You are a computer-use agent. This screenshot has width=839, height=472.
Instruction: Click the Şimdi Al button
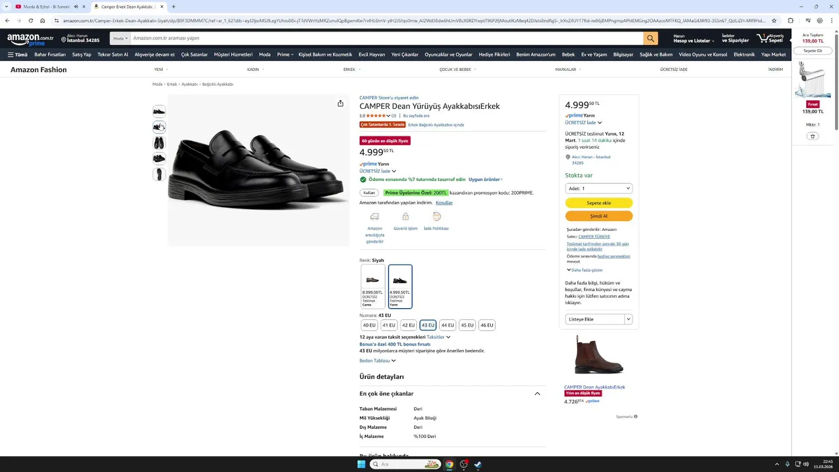[598, 216]
